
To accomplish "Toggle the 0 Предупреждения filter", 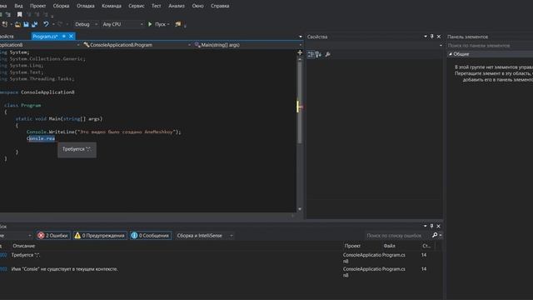I will click(x=100, y=235).
